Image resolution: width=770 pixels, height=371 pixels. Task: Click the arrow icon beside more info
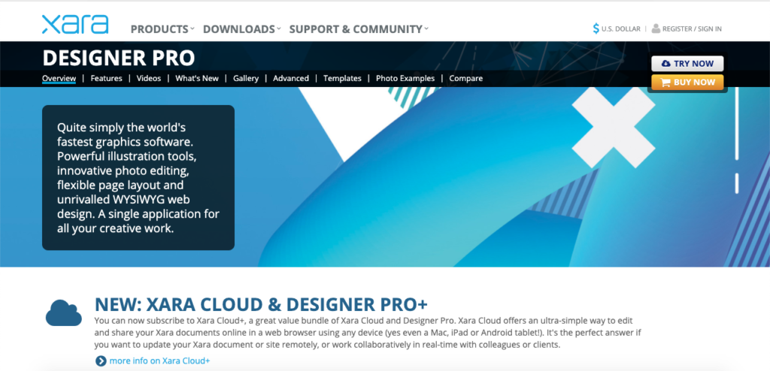(102, 361)
